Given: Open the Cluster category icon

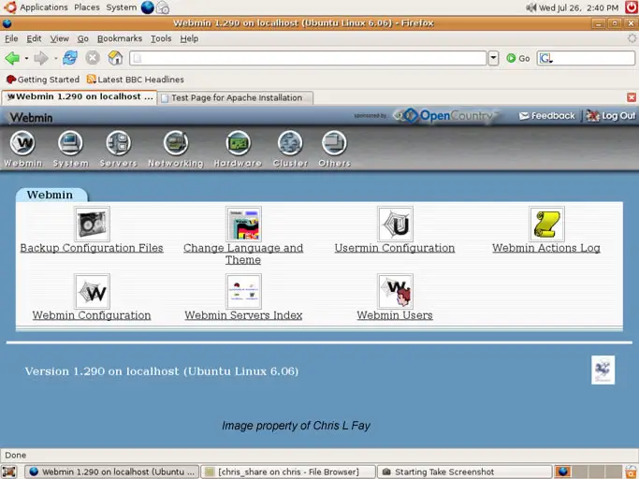Looking at the screenshot, I should click(x=290, y=143).
